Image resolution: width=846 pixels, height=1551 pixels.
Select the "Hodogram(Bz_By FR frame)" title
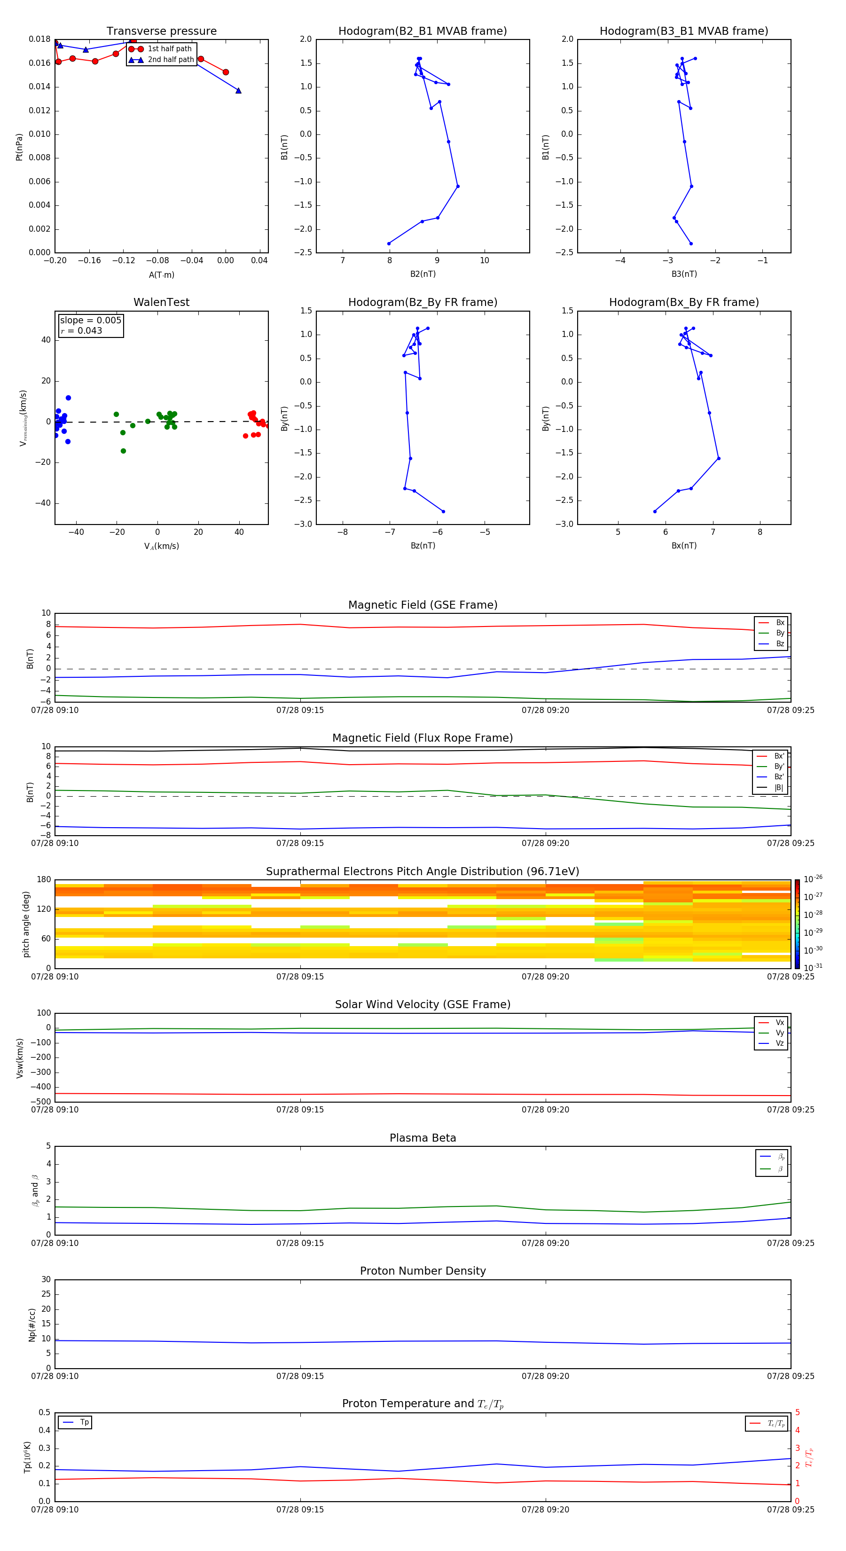(423, 302)
